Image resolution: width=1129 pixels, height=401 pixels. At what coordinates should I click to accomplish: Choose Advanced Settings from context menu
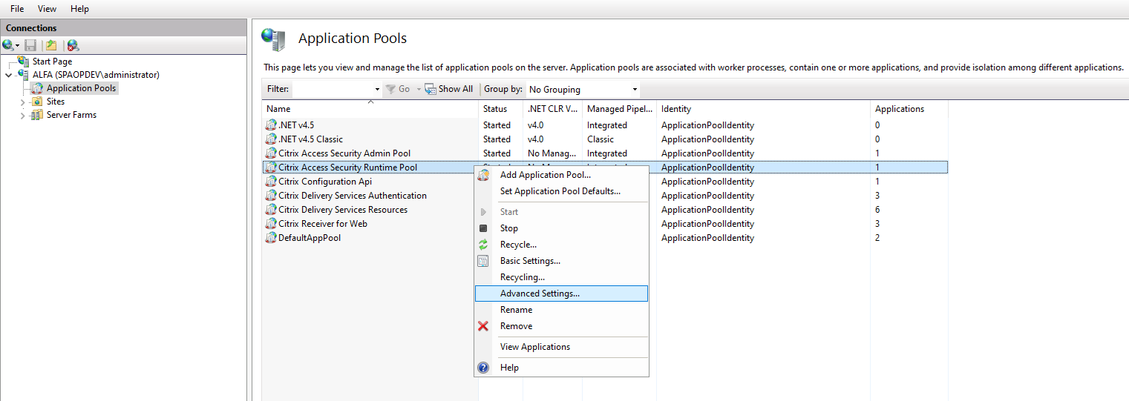click(540, 294)
